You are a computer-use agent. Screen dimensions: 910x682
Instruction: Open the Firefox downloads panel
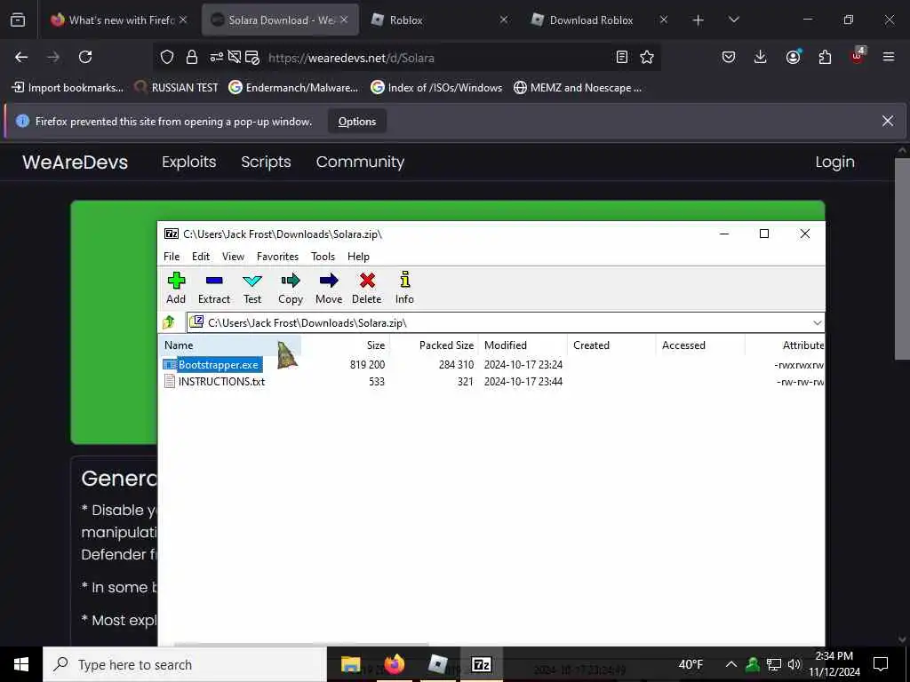pos(761,57)
